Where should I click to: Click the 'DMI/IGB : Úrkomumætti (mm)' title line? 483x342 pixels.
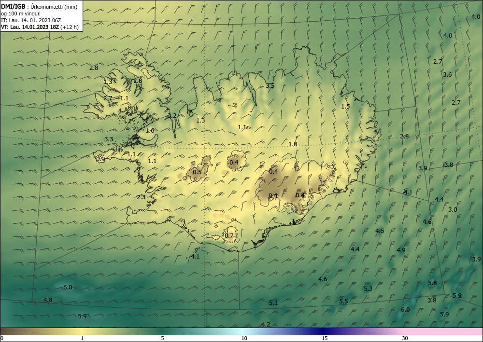click(x=38, y=6)
